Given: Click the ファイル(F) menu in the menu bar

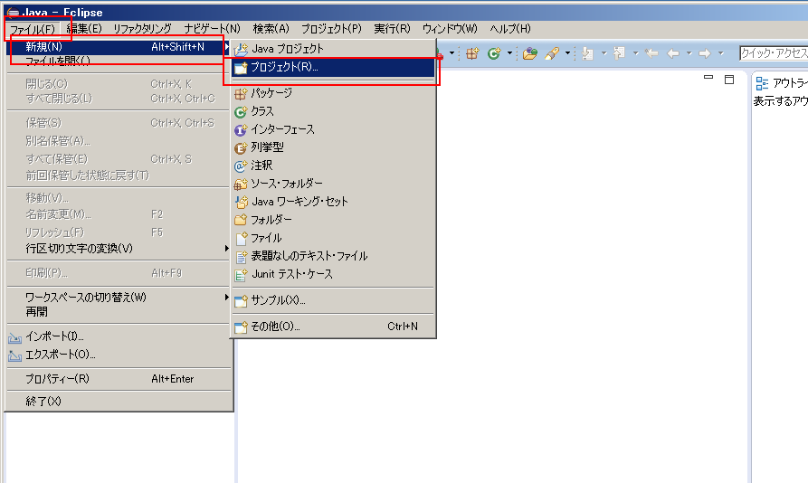Looking at the screenshot, I should (x=33, y=29).
